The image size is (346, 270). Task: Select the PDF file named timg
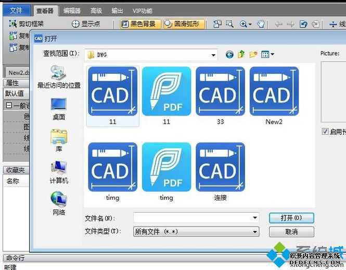tap(166, 172)
